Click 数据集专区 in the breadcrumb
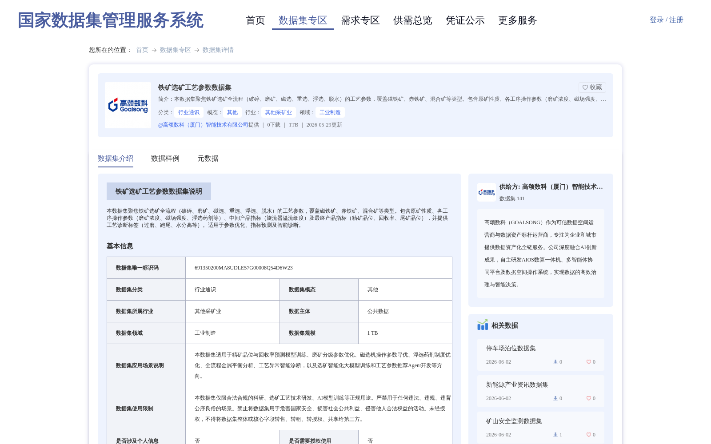Viewport: 711px width, 444px height. 176,50
